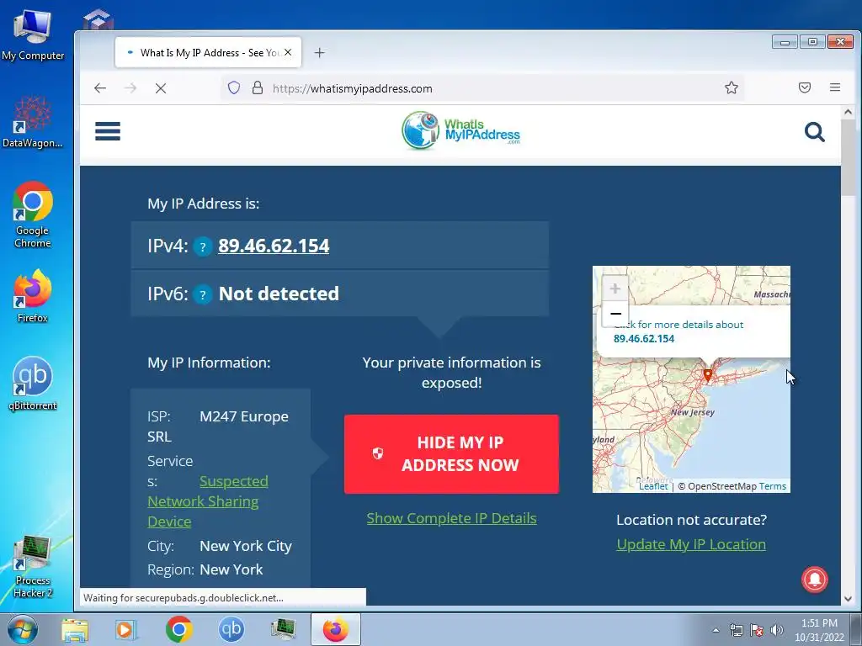Open the Windows Start button
This screenshot has width=862, height=646.
(x=22, y=629)
